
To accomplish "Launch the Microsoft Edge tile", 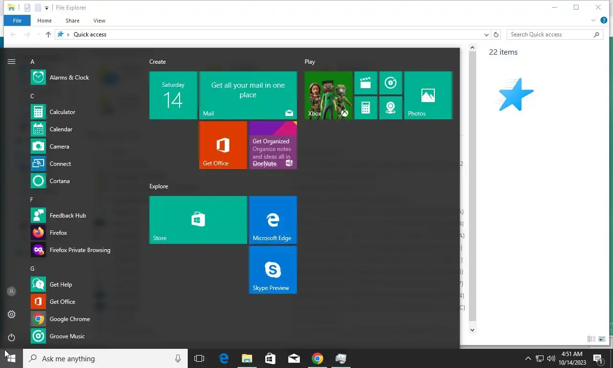I will (273, 220).
